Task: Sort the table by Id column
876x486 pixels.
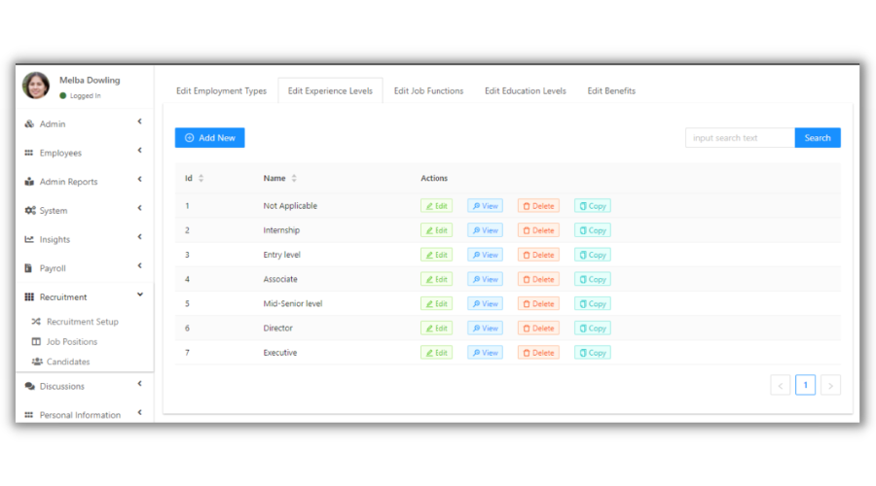Action: click(x=201, y=178)
